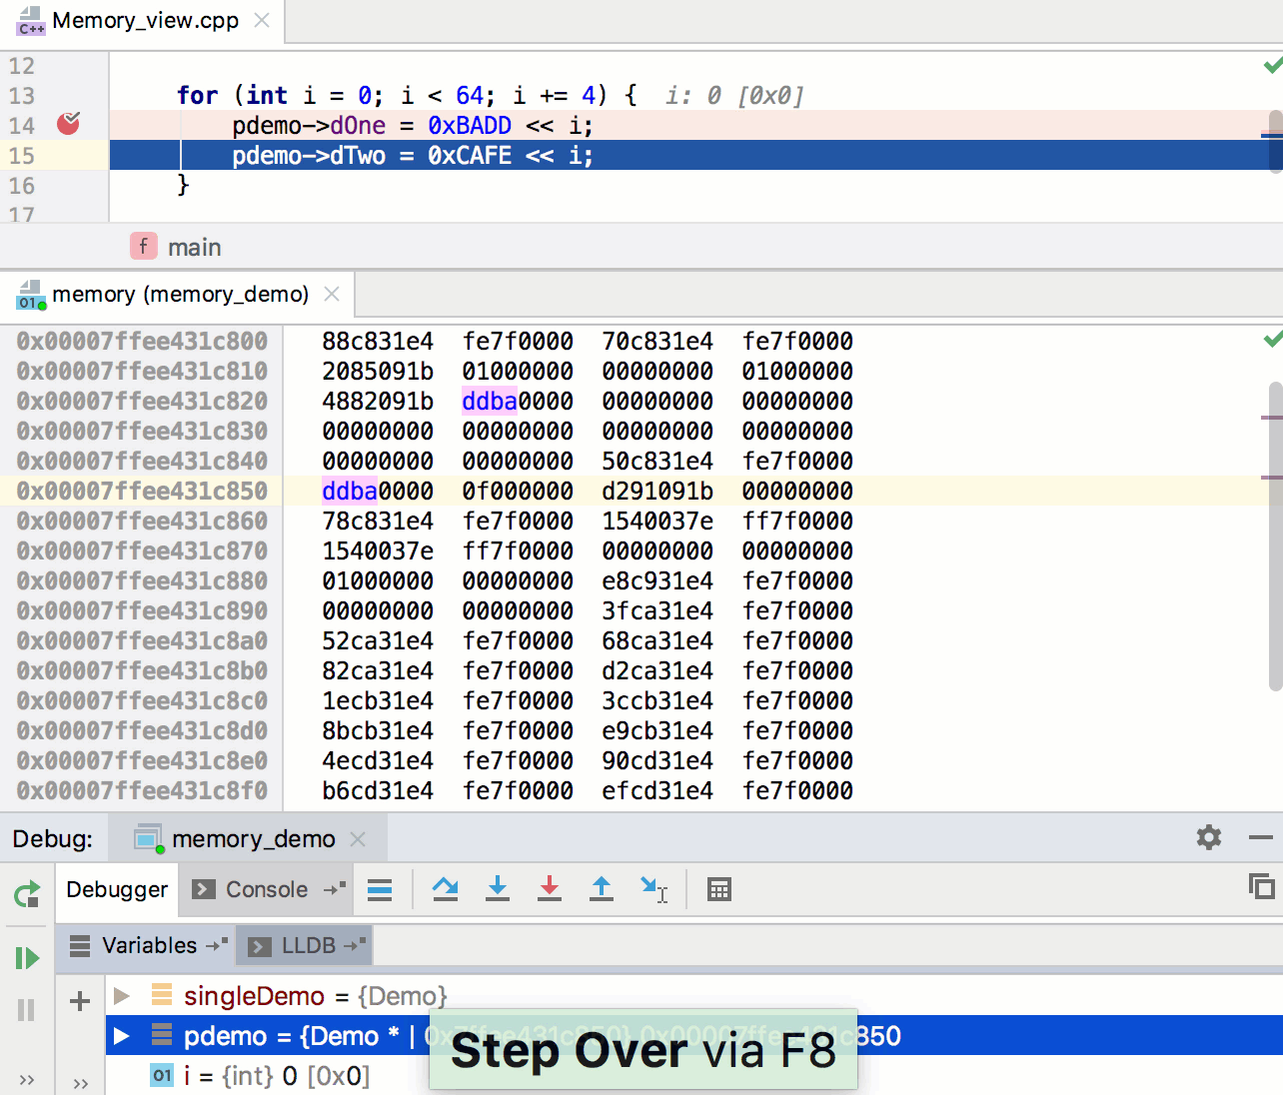Hide the Debug tool window
The image size is (1283, 1095).
[x=1261, y=837]
